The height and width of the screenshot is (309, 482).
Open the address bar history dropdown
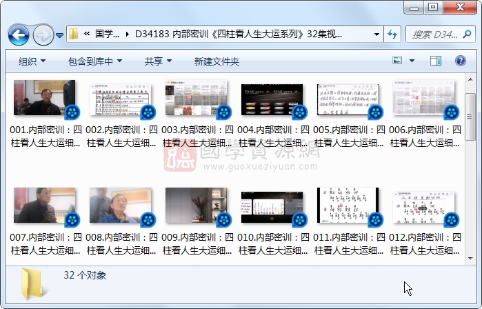coord(376,34)
